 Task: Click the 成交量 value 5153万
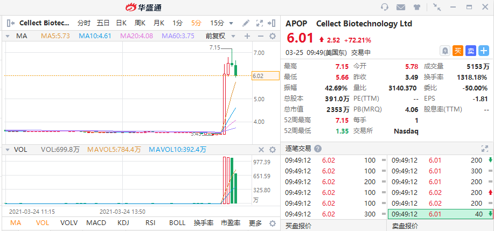(x=478, y=66)
